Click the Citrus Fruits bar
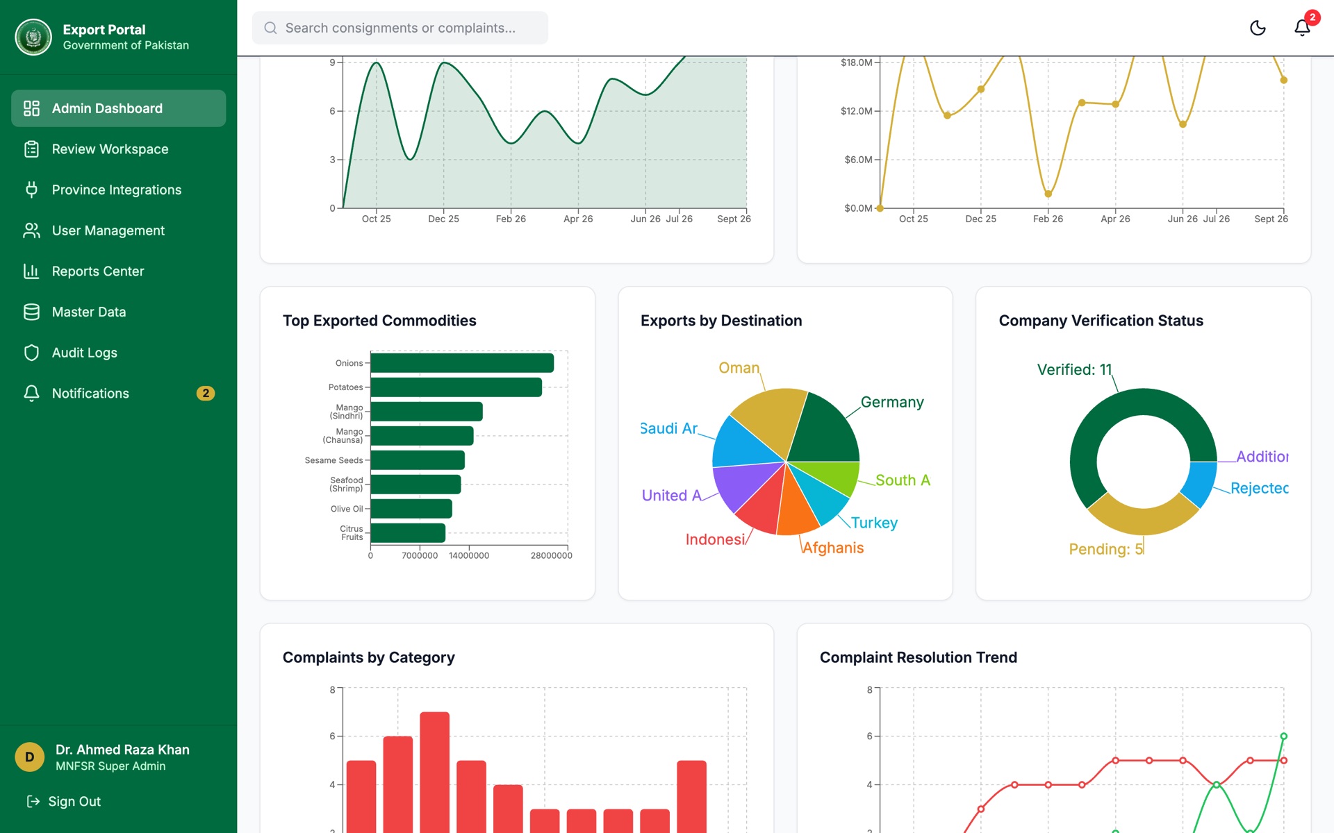The width and height of the screenshot is (1334, 833). [408, 533]
